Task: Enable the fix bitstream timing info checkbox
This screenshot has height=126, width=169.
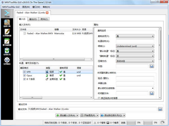Action: pos(99,98)
